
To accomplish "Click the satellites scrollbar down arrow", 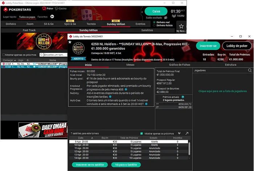I will (189, 158).
